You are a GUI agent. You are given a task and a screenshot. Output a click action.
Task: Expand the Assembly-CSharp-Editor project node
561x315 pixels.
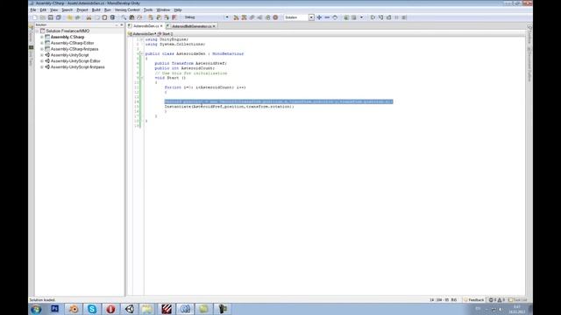pyautogui.click(x=42, y=43)
